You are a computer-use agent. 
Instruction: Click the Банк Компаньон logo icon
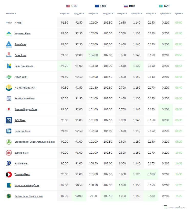pos(9,66)
